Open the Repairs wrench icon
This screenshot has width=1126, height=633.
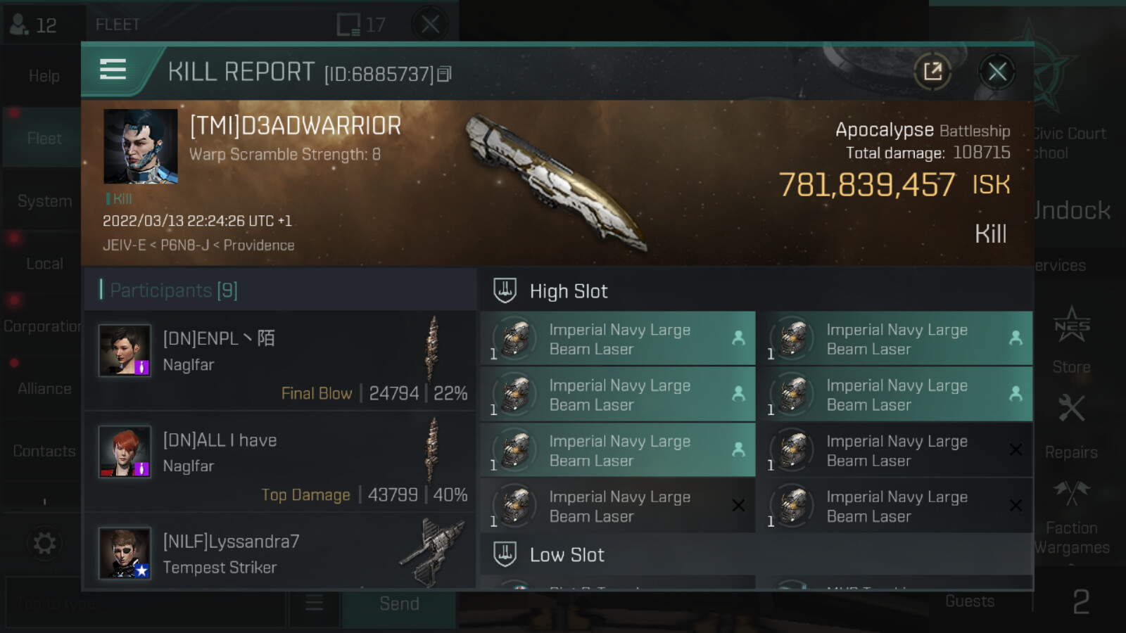(1071, 408)
